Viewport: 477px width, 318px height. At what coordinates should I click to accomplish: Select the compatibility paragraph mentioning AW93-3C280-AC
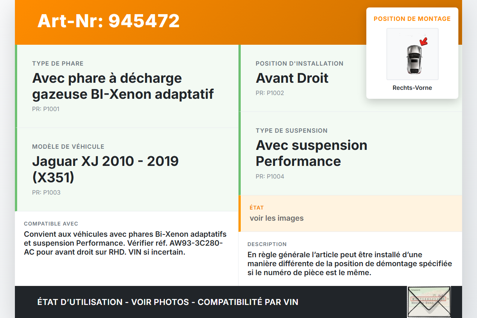tap(125, 243)
